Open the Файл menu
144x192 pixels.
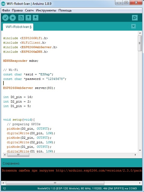coord(6,10)
